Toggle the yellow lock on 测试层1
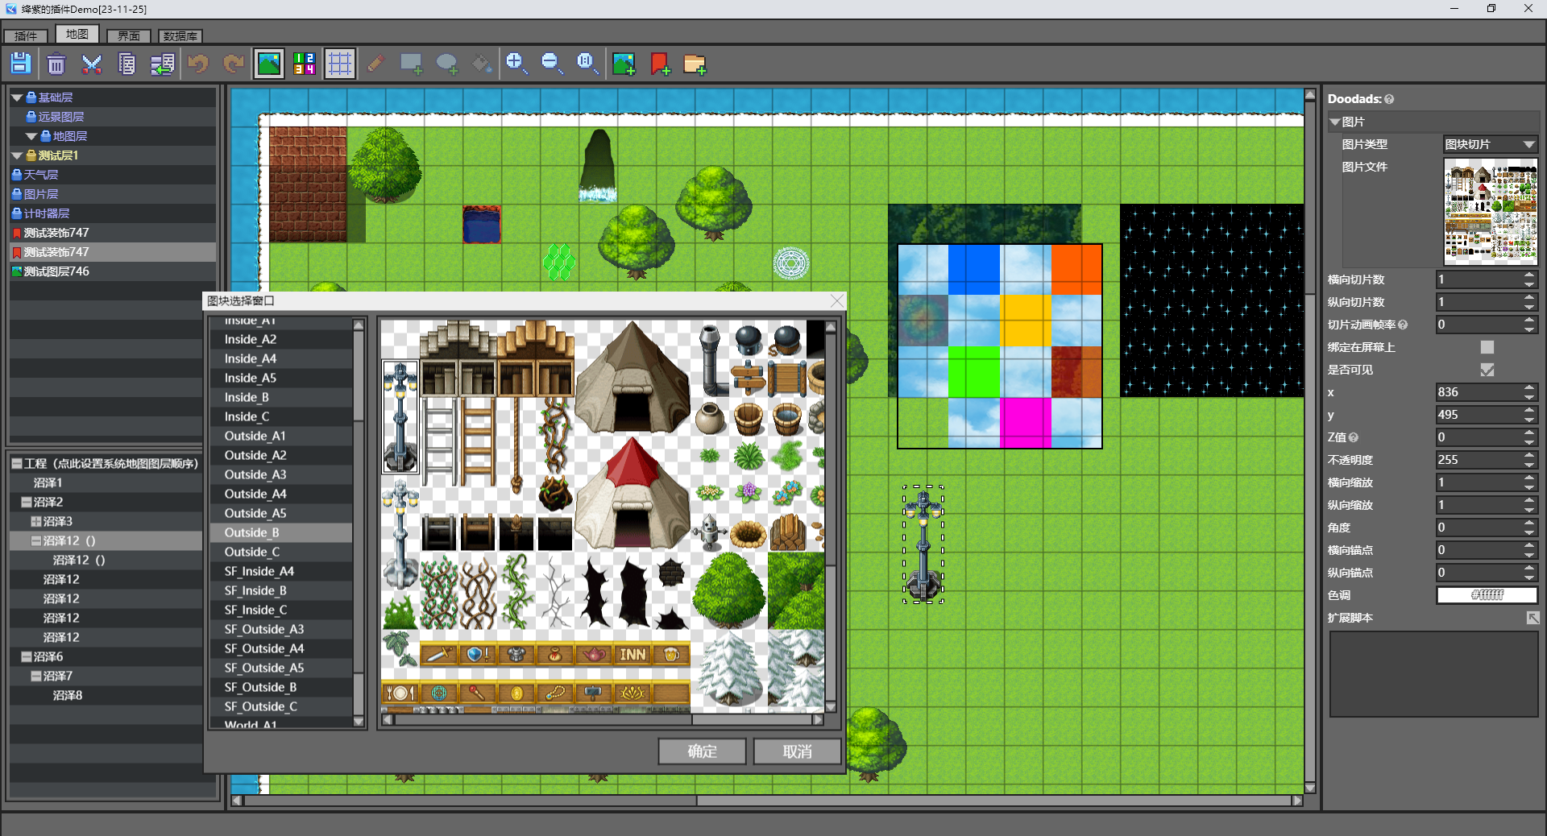1547x836 pixels. 31,155
